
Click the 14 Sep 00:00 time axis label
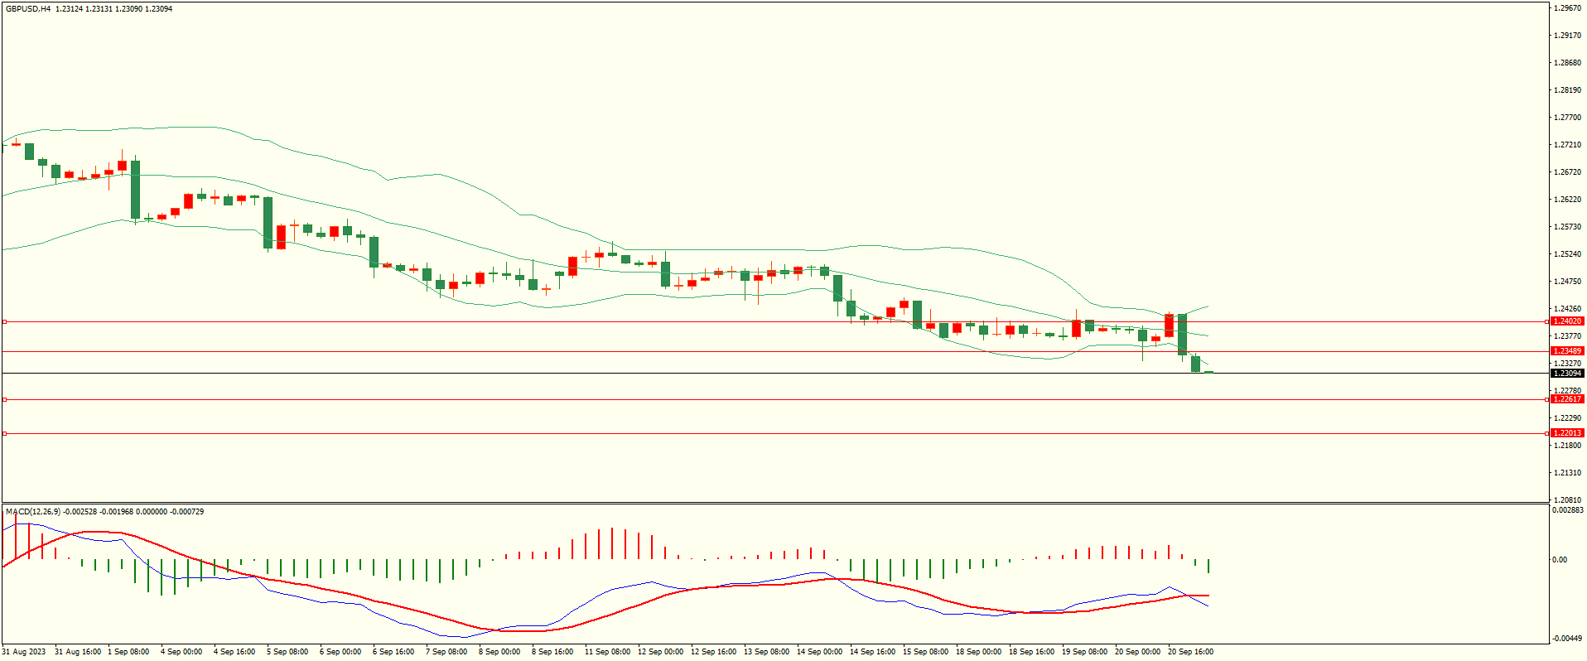pos(819,652)
